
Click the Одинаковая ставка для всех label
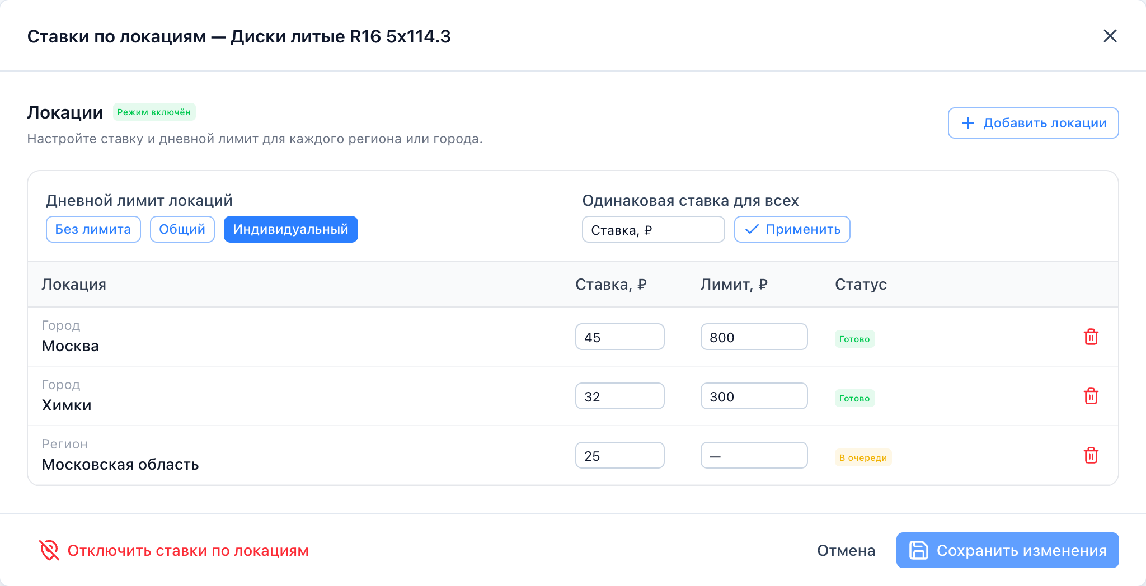pos(691,201)
